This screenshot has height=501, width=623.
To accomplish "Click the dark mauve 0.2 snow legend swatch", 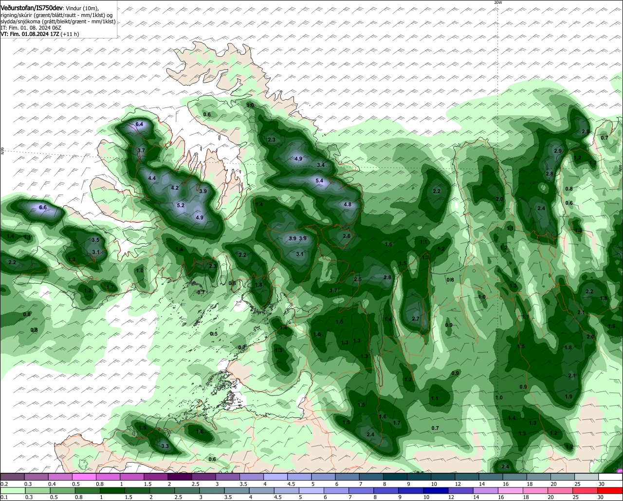I will pos(12,477).
